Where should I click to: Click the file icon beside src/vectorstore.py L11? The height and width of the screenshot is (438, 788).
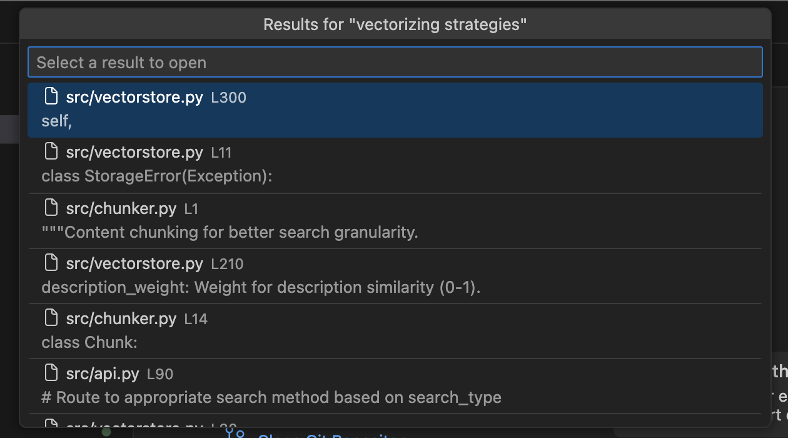51,151
